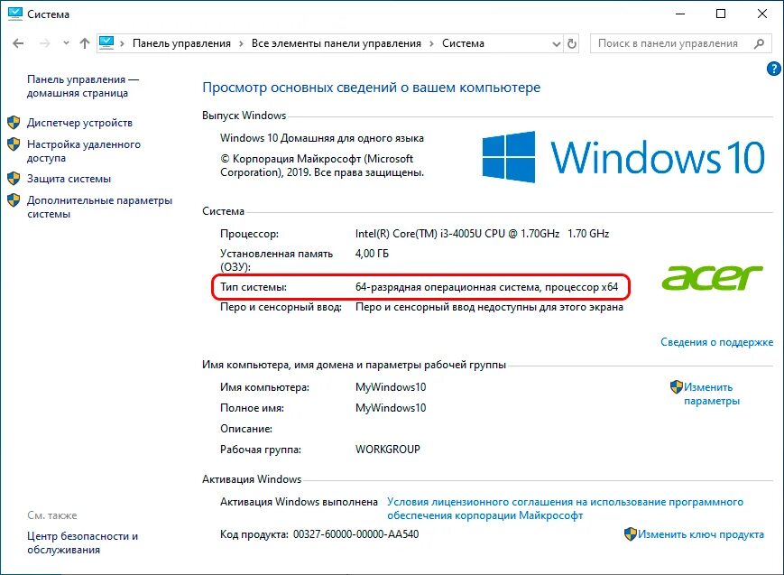This screenshot has width=784, height=575.
Task: Open Диспетчер устройств link
Action: pos(79,123)
